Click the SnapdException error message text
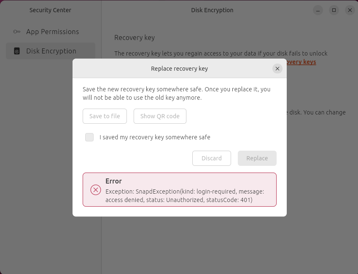358x274 pixels. 185,196
